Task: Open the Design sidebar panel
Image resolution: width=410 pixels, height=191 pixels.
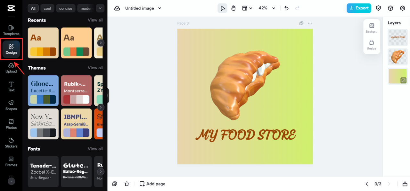Action: (x=11, y=49)
